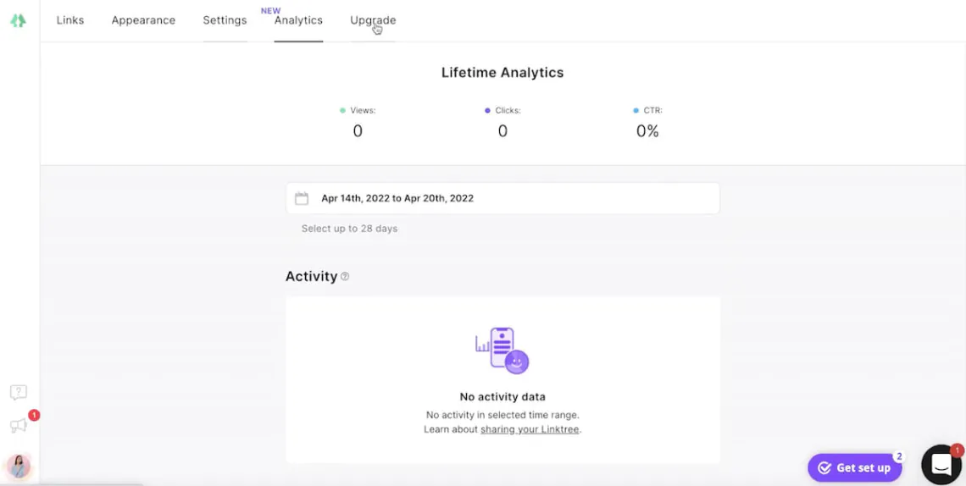
Task: Click the calendar icon in date field
Action: point(302,198)
